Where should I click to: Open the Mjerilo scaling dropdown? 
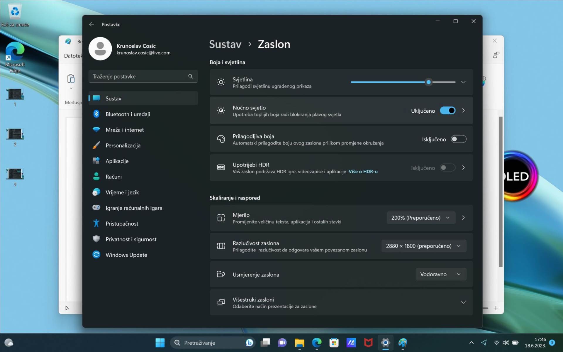(421, 218)
